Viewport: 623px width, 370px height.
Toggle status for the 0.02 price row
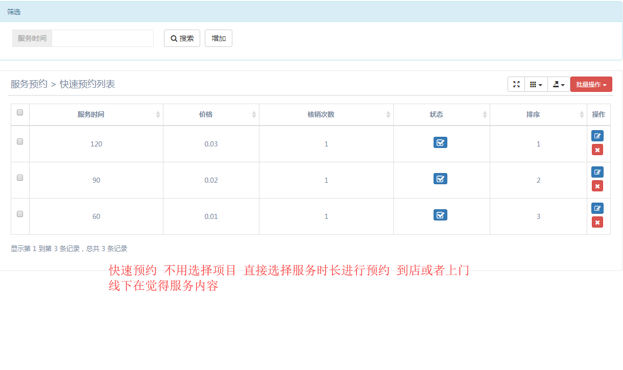pyautogui.click(x=440, y=179)
